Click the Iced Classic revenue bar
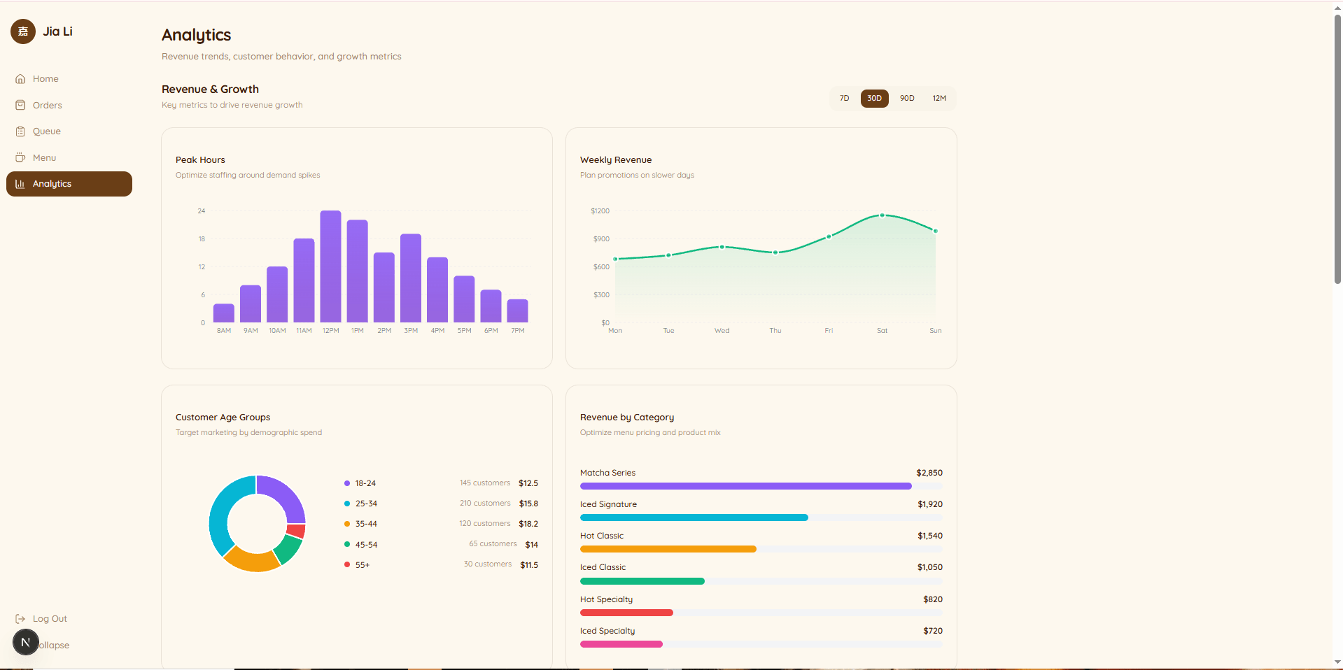 tap(642, 581)
